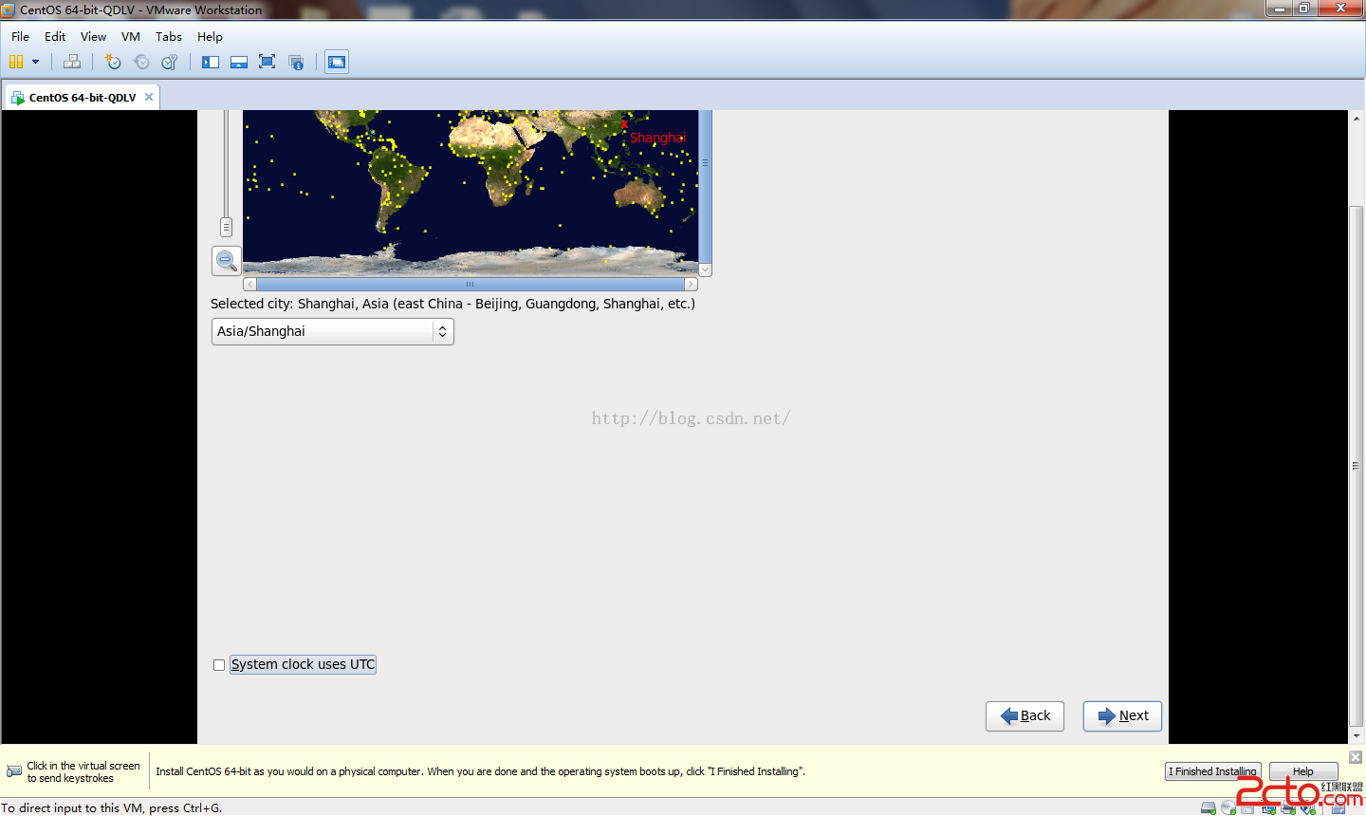Click the Unity mode toolbar icon

296,62
